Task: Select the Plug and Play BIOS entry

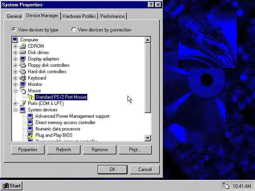Action: point(54,135)
